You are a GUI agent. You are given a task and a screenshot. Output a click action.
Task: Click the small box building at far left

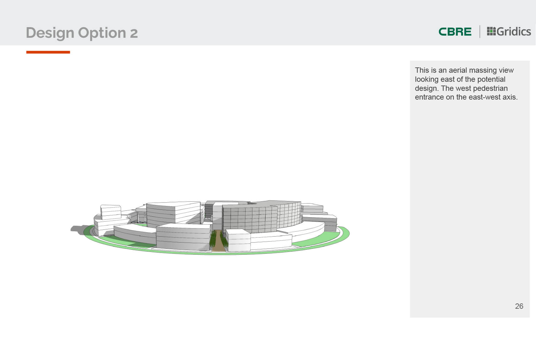tap(111, 212)
